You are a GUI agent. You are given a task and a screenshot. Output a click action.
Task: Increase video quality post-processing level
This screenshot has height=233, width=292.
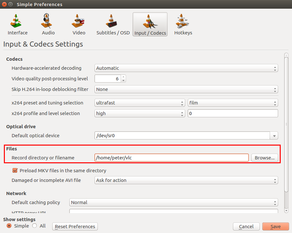123,77
